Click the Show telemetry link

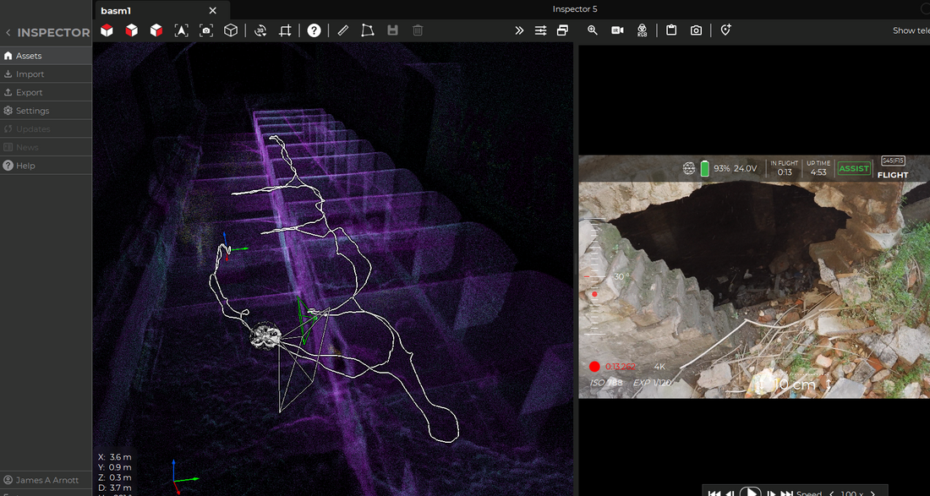pyautogui.click(x=911, y=30)
